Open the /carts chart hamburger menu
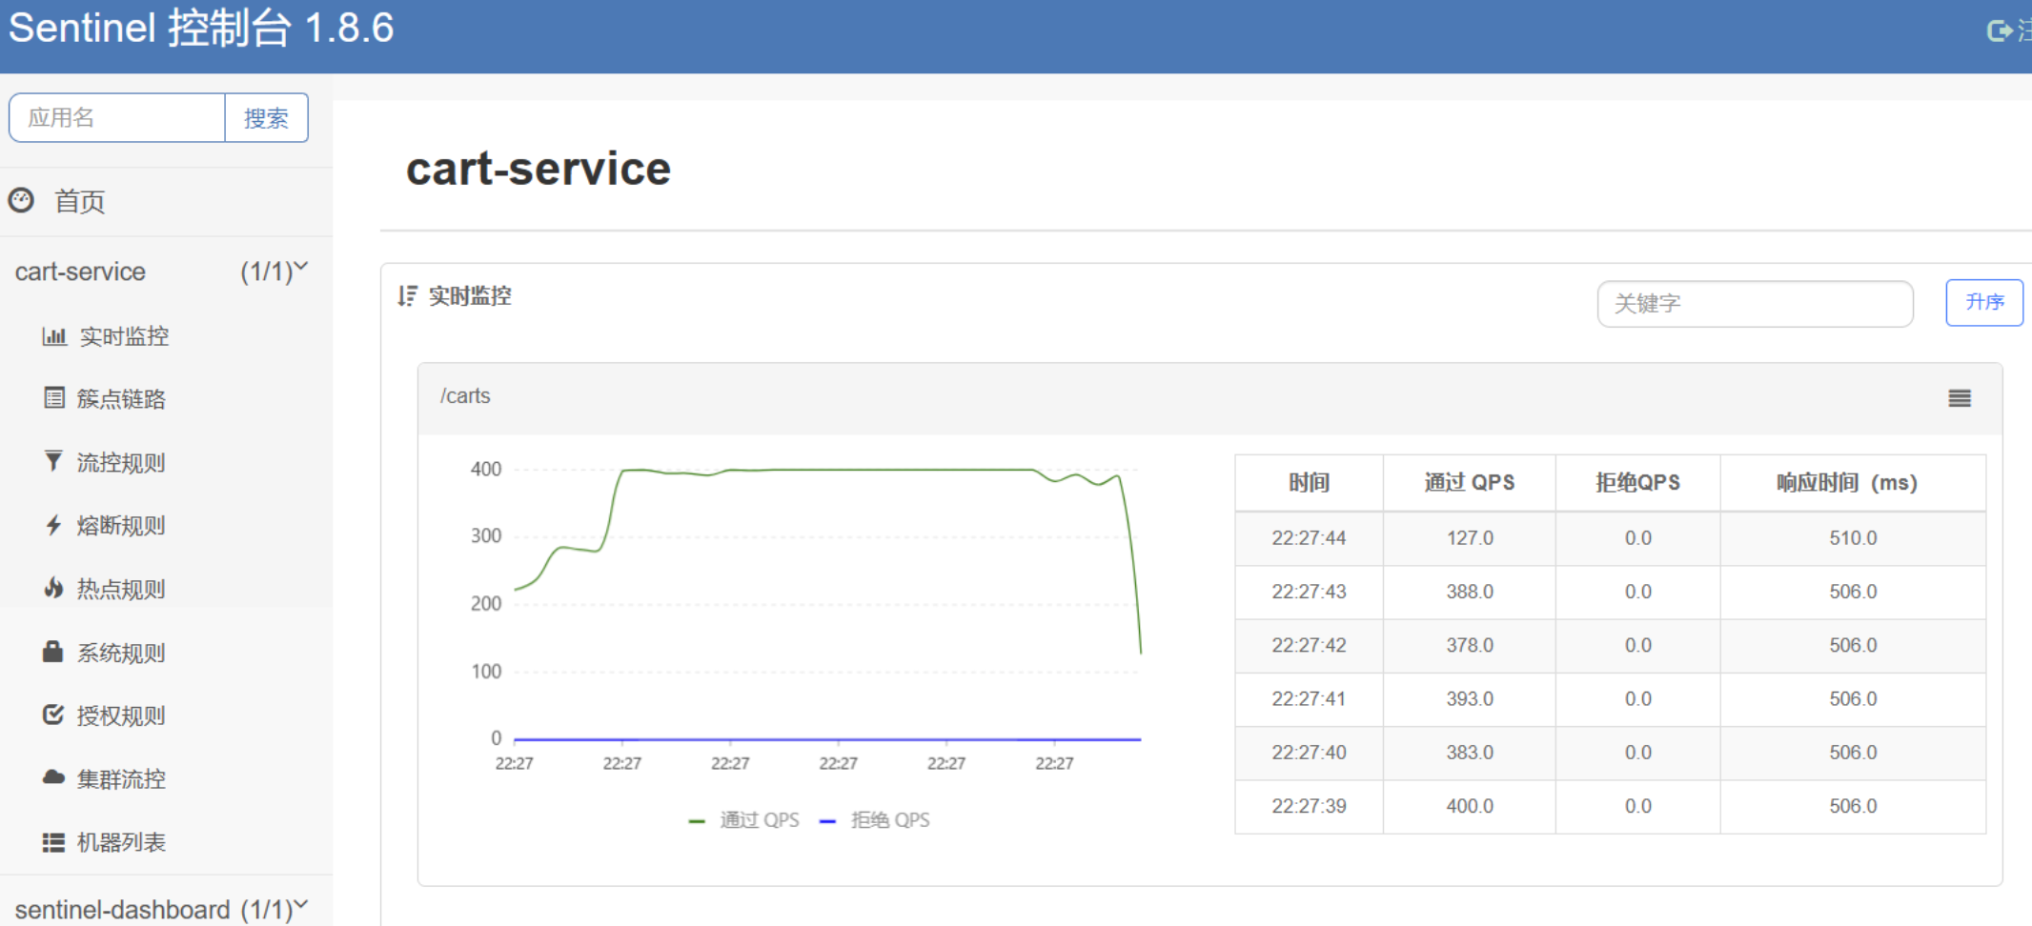This screenshot has height=926, width=2032. [1960, 398]
